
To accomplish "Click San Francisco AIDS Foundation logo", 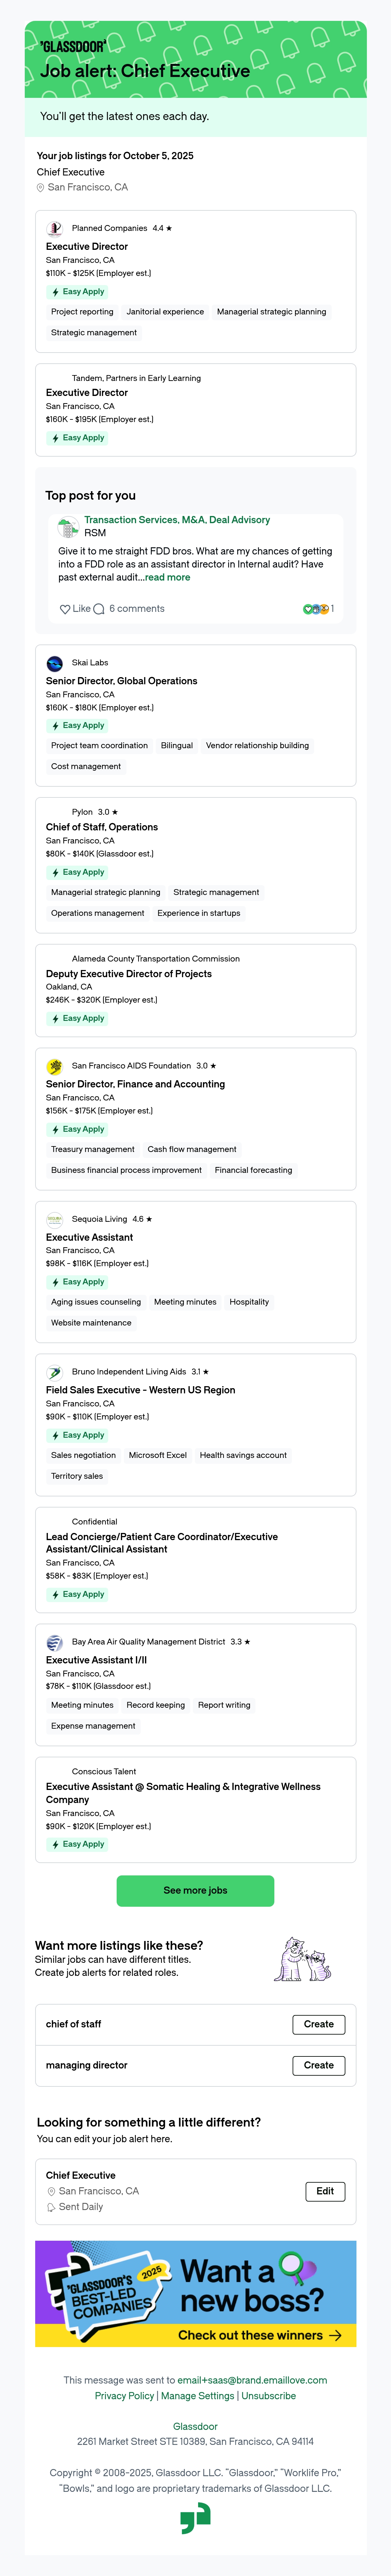I will [x=55, y=1066].
